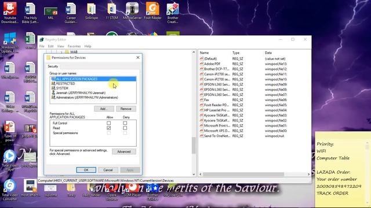Click the user icon next to Jeremiah entry
Image resolution: width=371 pixels, height=208 pixels.
click(53, 92)
